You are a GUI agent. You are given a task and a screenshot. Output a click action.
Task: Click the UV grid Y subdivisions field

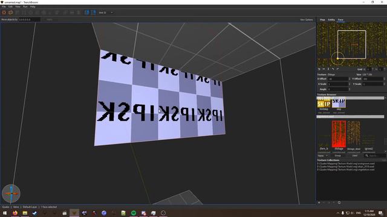382,69
